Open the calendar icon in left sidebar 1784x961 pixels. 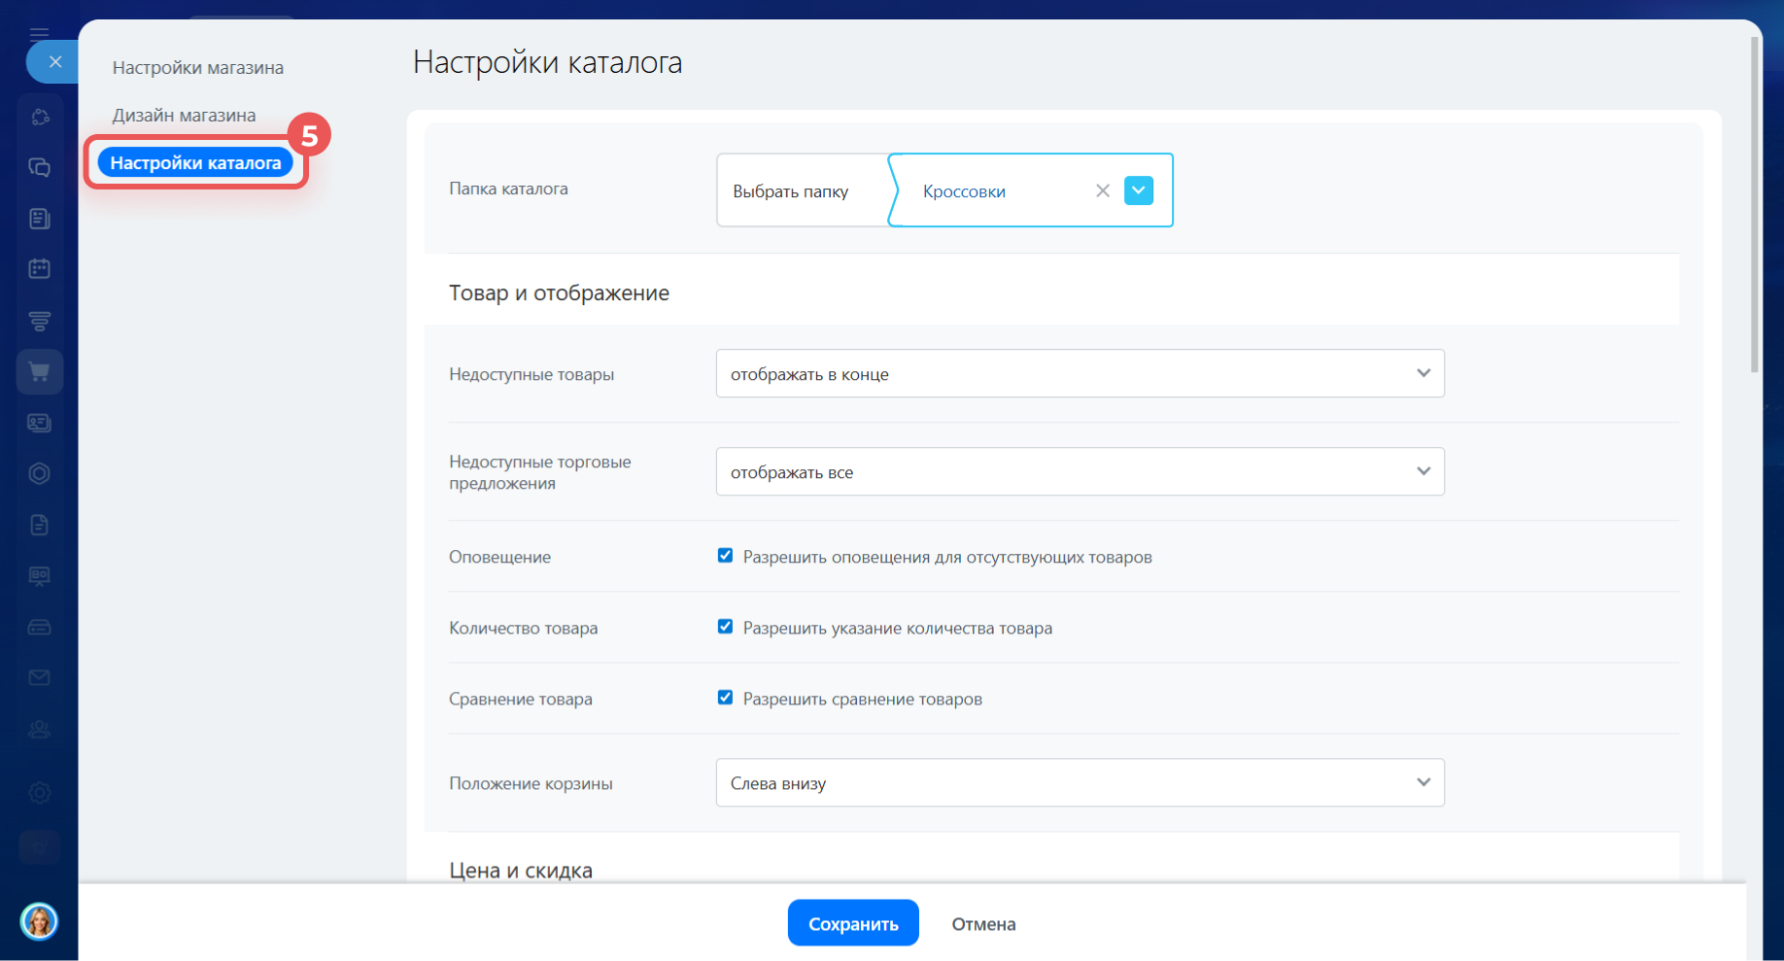click(x=40, y=269)
